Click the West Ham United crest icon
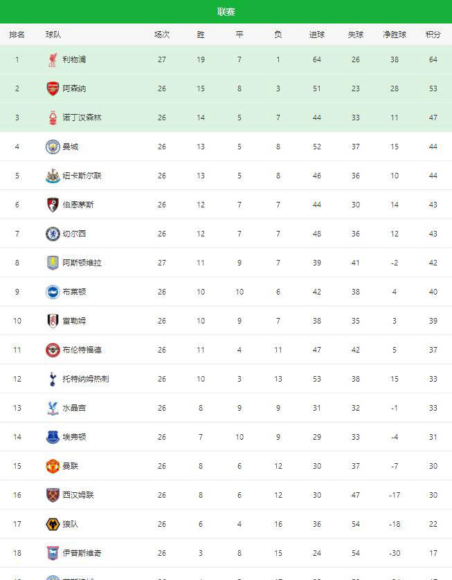 [53, 495]
